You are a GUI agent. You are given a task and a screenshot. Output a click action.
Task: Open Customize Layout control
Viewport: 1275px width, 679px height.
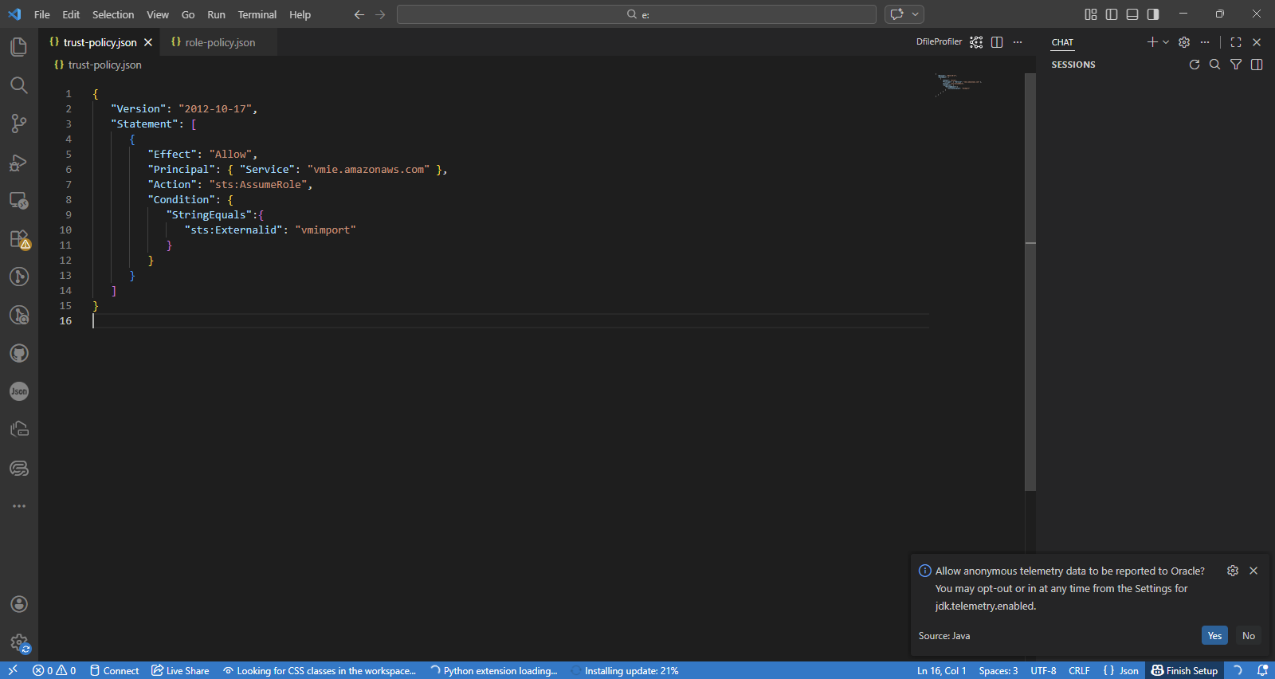1091,14
